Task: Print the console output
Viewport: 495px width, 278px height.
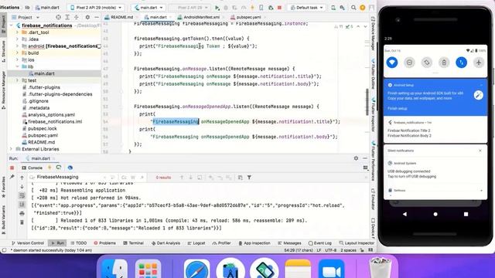Action: pyautogui.click(x=22, y=213)
